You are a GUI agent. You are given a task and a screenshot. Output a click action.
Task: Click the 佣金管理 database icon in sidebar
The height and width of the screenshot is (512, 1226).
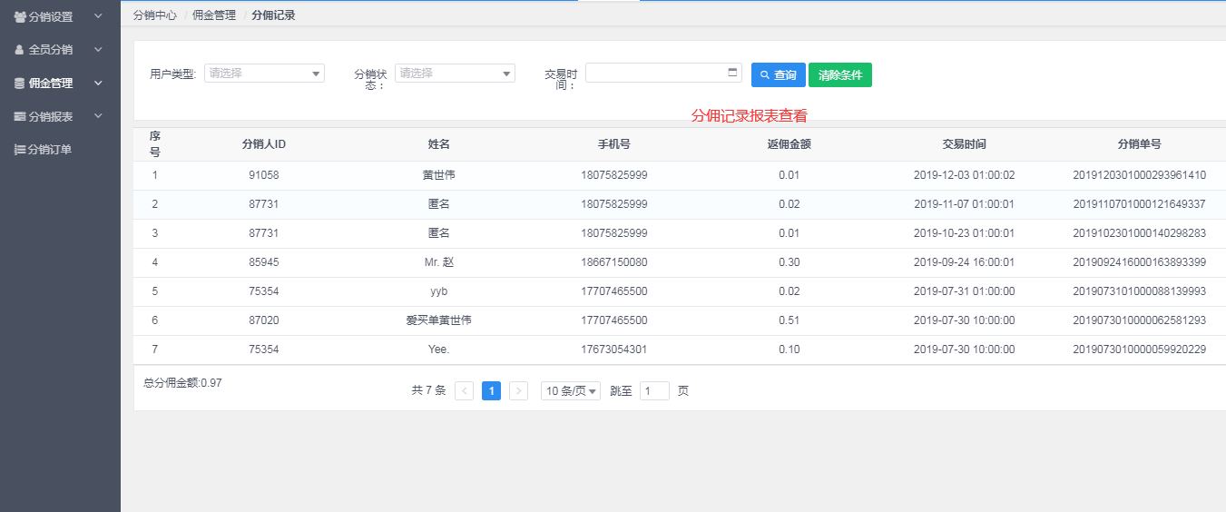(x=20, y=84)
